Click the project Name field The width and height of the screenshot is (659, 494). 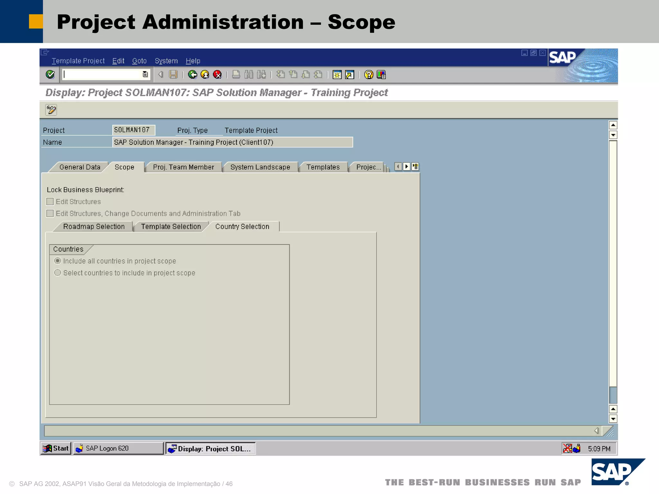click(233, 142)
